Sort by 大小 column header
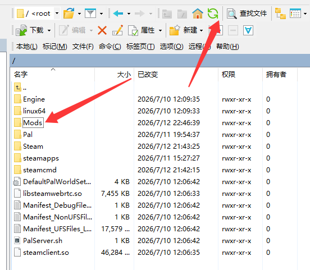310x270 pixels. pos(114,75)
